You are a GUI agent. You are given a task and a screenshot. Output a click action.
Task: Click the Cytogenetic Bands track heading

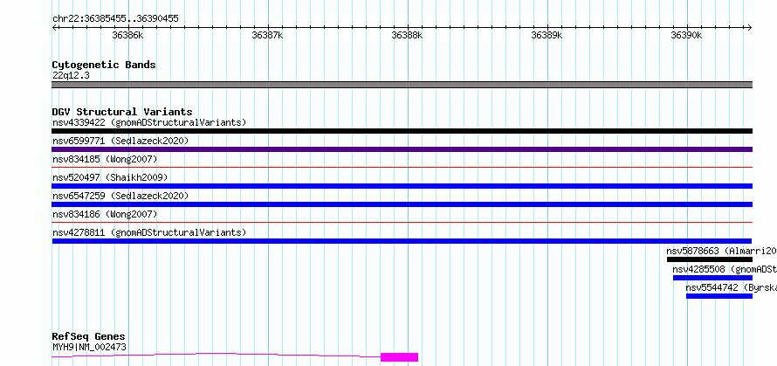pyautogui.click(x=104, y=65)
